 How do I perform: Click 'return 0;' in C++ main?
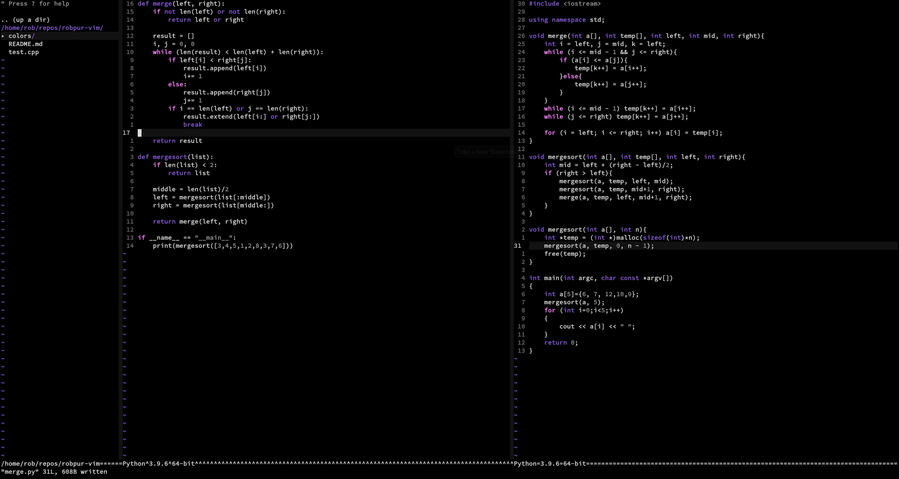561,343
